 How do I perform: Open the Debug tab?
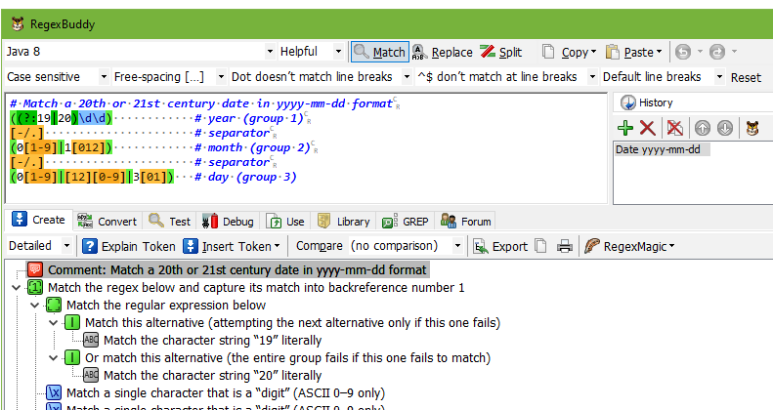(x=228, y=222)
